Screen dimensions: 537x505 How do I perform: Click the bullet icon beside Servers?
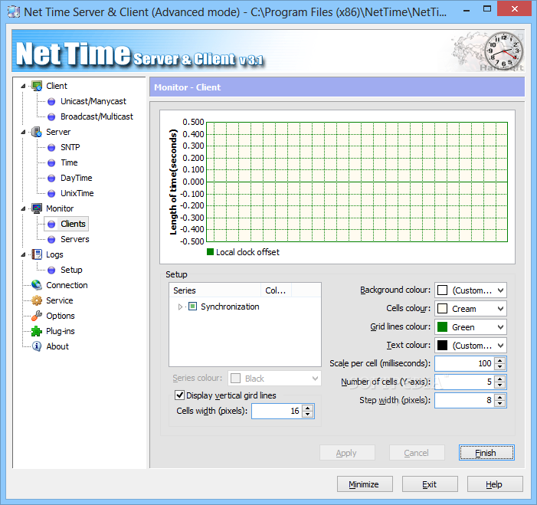[51, 239]
